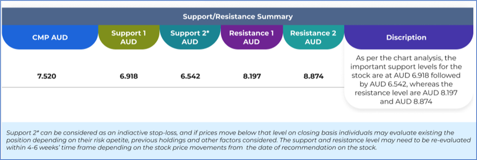The height and width of the screenshot is (160, 477).
Task: Click "and AUD 8.874" ending the description
Action: pyautogui.click(x=406, y=102)
